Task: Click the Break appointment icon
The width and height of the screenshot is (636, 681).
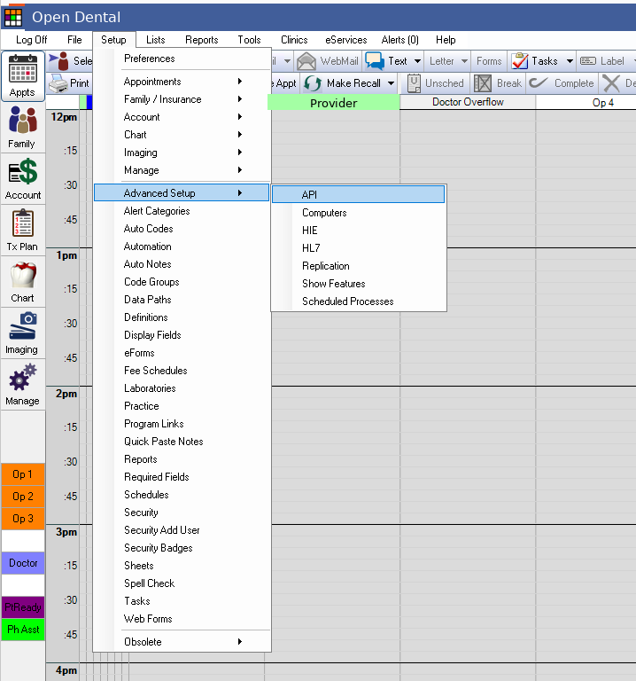Action: pyautogui.click(x=483, y=83)
